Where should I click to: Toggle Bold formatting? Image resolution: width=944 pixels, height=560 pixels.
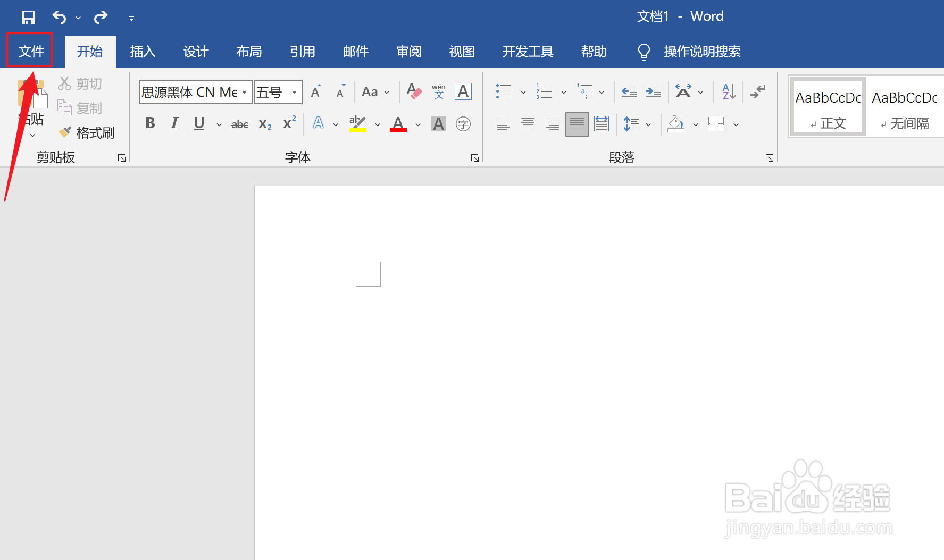pyautogui.click(x=150, y=123)
